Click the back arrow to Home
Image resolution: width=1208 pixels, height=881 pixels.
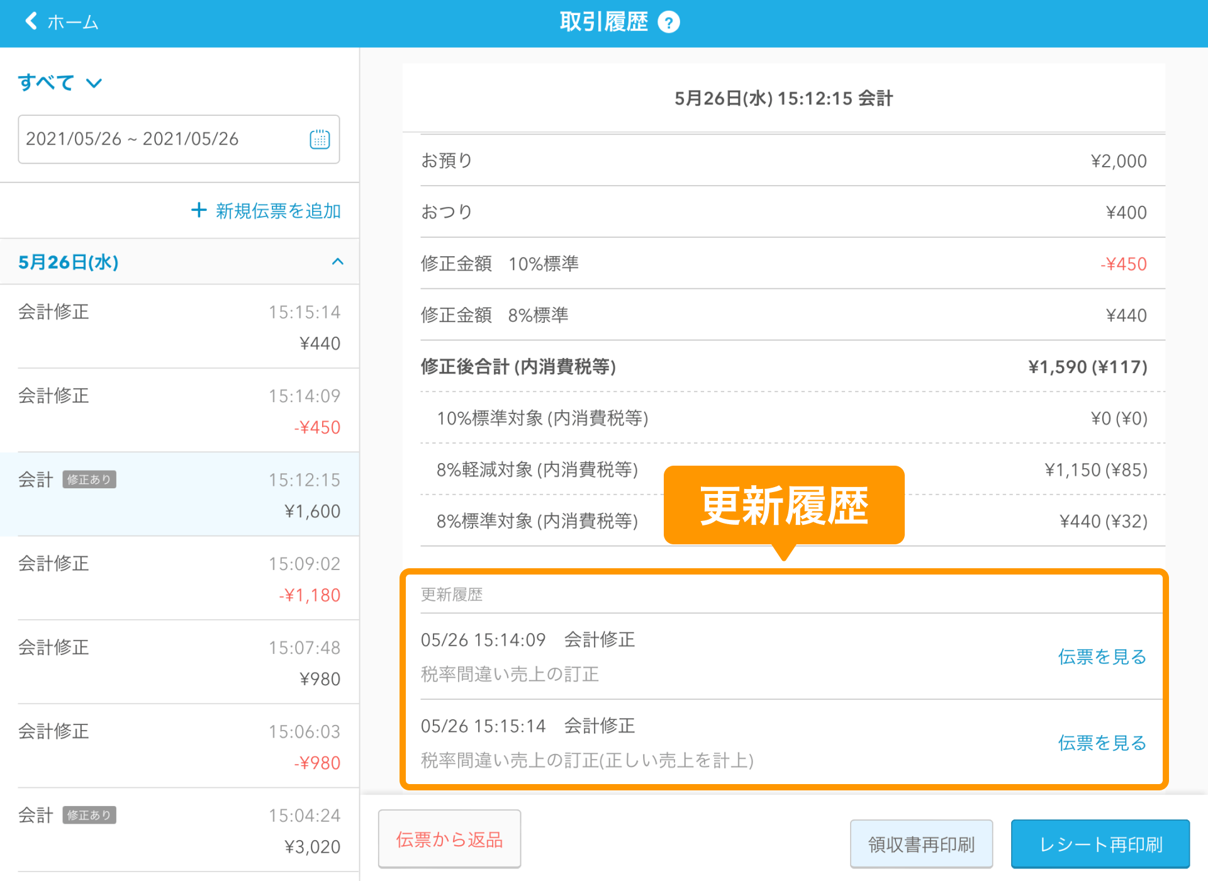31,21
